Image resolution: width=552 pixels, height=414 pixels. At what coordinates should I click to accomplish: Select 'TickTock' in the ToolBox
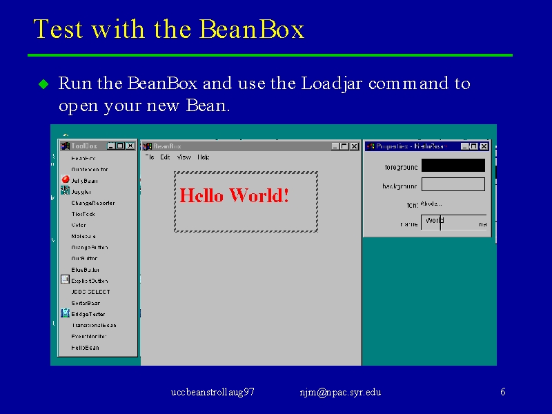click(83, 214)
